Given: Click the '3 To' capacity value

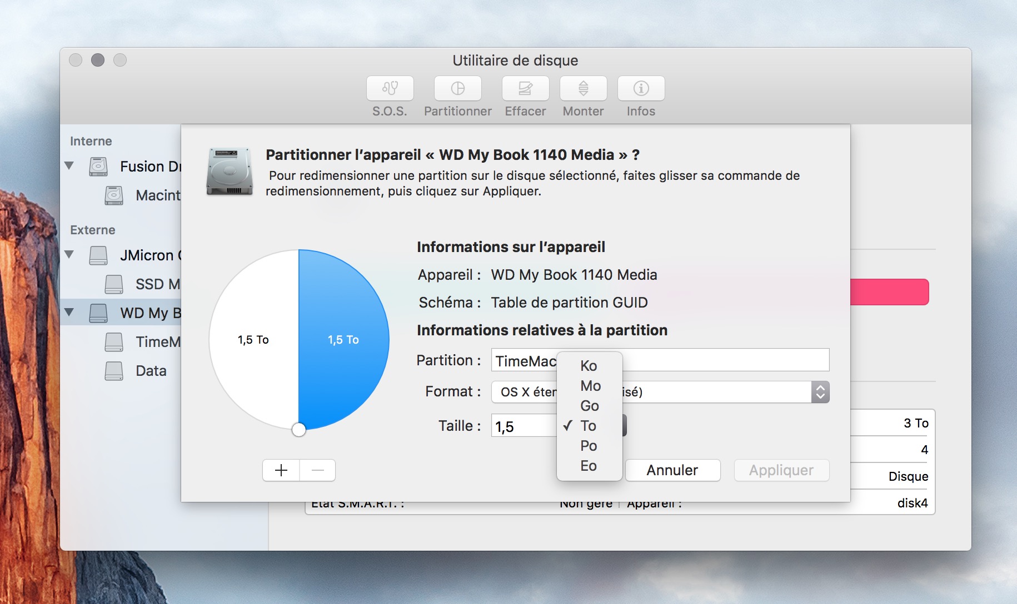Looking at the screenshot, I should (916, 423).
